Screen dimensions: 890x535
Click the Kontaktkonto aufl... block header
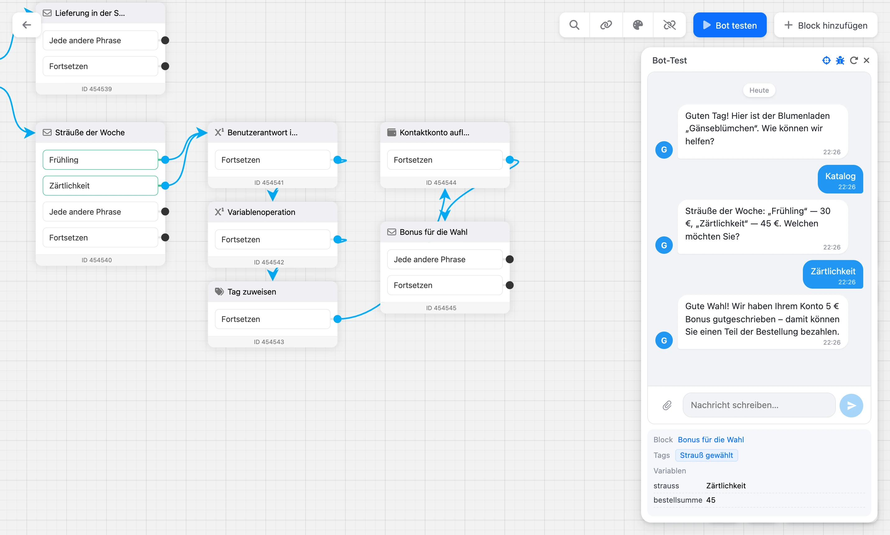pos(445,132)
